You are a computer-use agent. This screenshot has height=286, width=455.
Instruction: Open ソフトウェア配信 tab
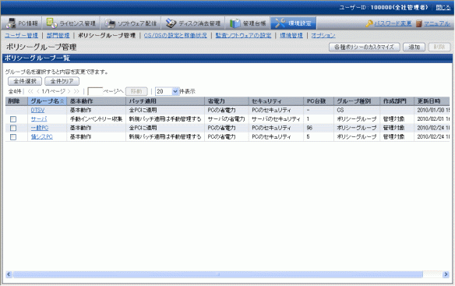(x=131, y=23)
